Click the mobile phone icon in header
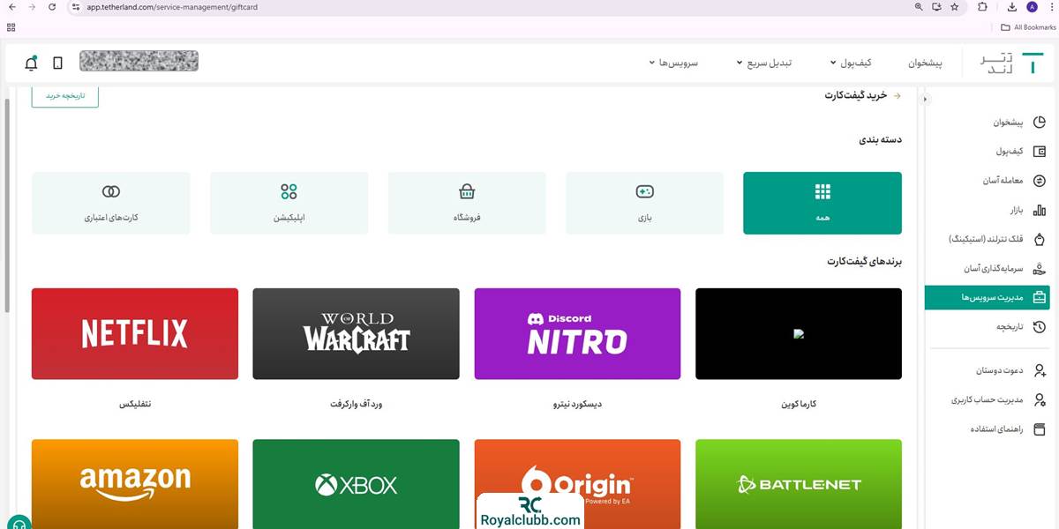 click(57, 63)
